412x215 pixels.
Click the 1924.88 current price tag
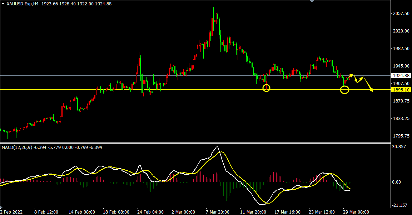pos(401,76)
